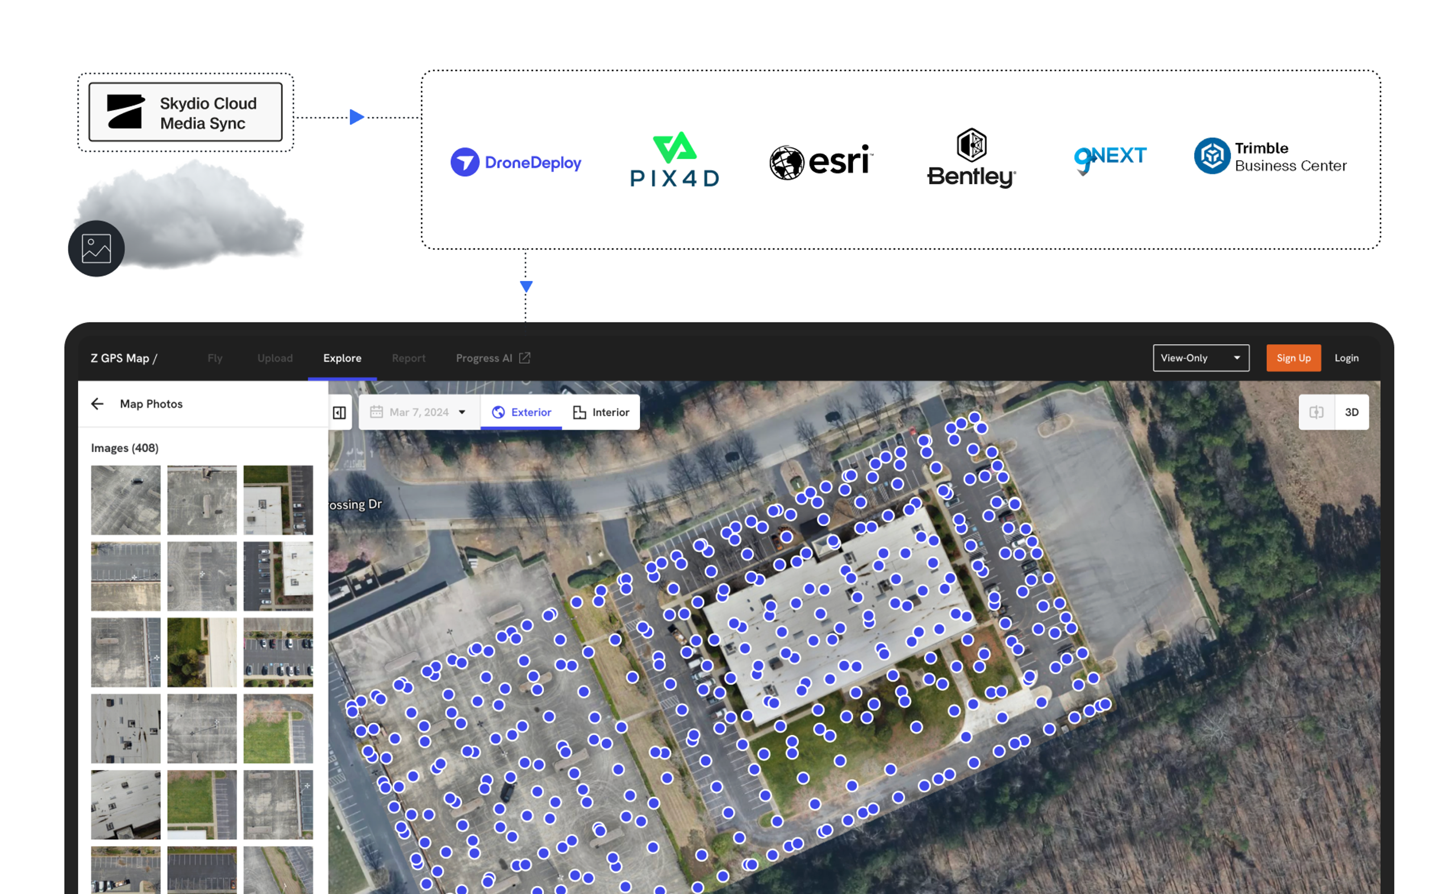Image resolution: width=1449 pixels, height=894 pixels.
Task: Open the Fly tab
Action: [214, 358]
